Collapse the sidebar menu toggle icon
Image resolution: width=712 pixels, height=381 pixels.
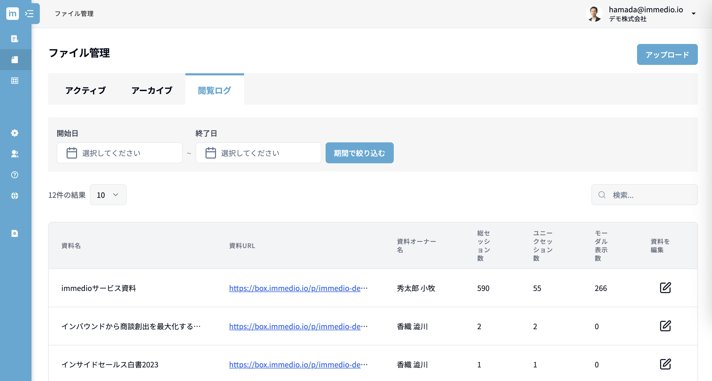click(29, 14)
